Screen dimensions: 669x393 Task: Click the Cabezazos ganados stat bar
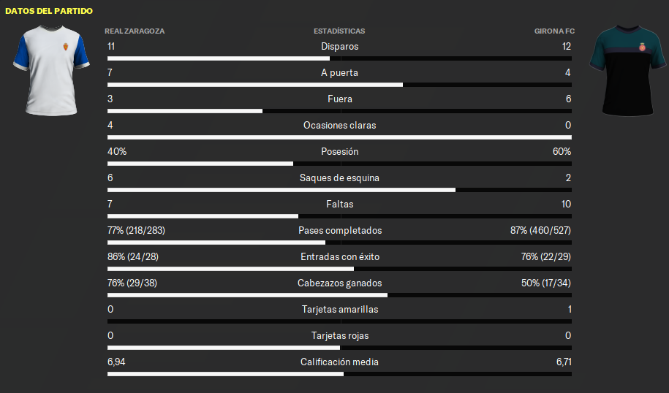[339, 295]
